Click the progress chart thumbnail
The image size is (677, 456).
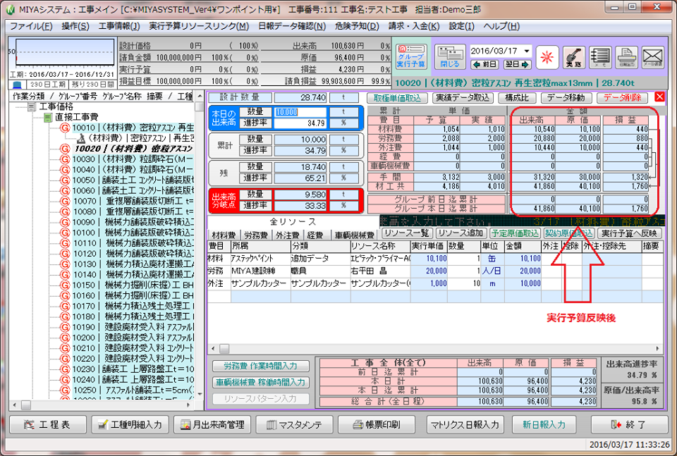65,53
